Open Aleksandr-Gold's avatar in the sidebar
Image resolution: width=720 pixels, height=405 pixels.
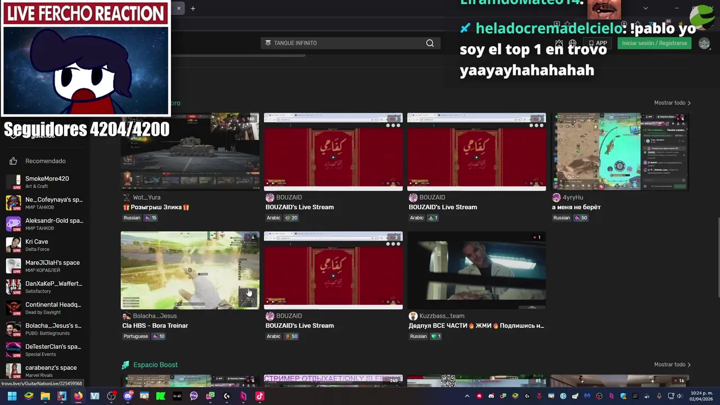13,224
